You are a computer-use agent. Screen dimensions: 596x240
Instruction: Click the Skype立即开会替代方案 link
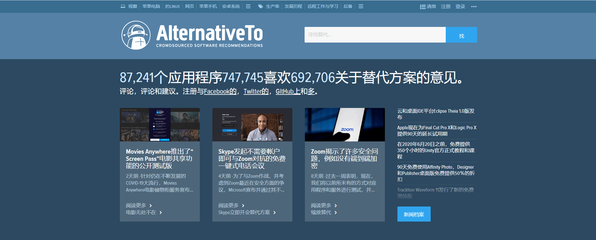pyautogui.click(x=244, y=212)
